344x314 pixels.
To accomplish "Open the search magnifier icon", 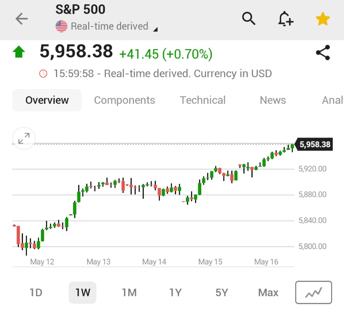I will coord(249,19).
